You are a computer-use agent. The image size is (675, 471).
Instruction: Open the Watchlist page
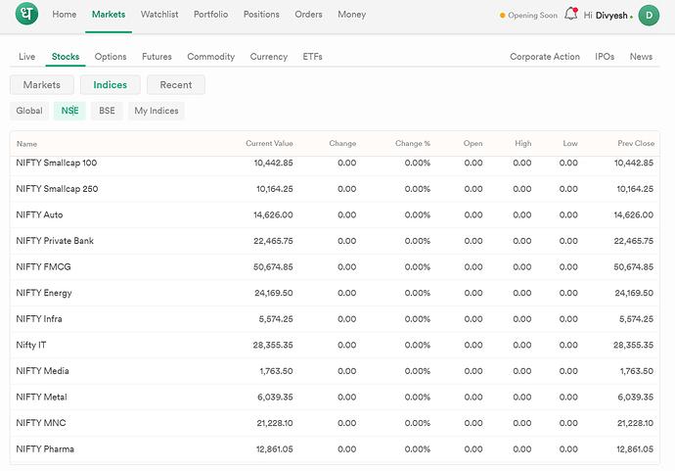(159, 15)
